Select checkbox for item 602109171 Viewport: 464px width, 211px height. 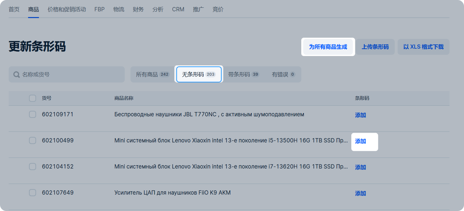coord(33,114)
